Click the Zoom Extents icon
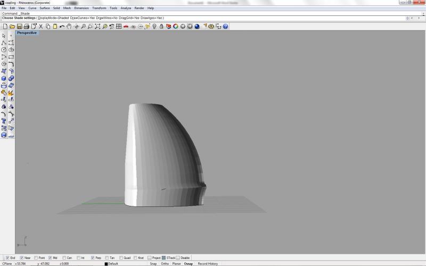The image size is (426, 266). (97, 26)
